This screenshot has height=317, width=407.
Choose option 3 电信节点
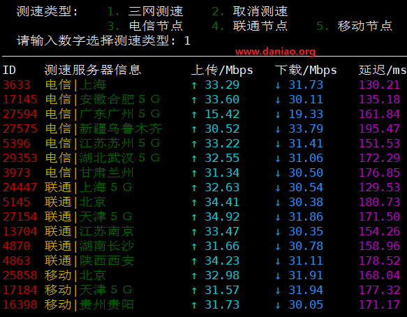(145, 26)
